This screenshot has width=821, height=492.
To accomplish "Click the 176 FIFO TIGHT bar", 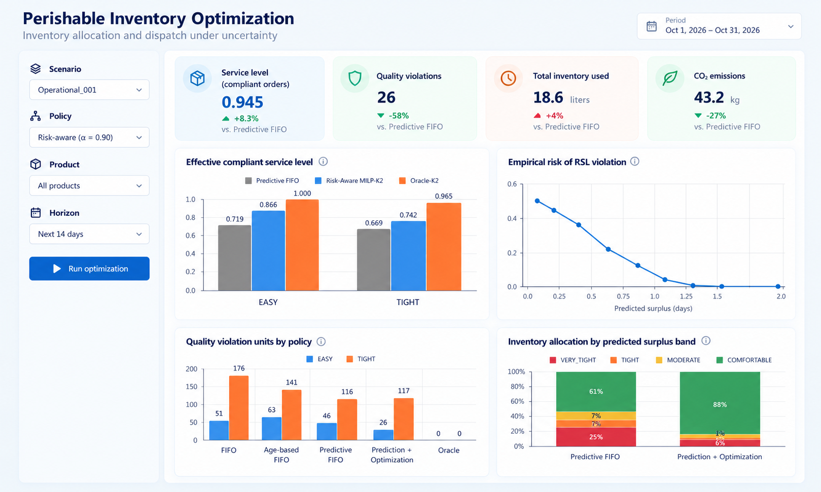I will (x=239, y=408).
